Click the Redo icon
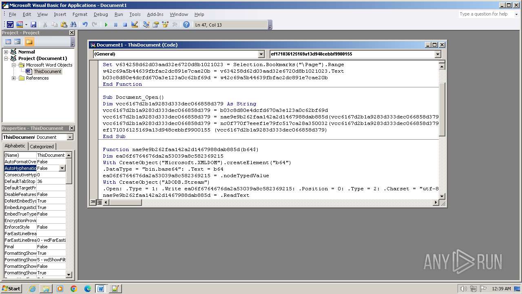The width and height of the screenshot is (522, 294). click(94, 24)
